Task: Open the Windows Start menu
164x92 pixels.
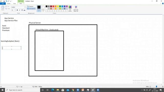Action: pos(2,90)
